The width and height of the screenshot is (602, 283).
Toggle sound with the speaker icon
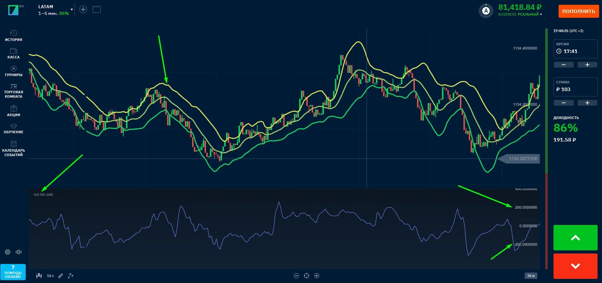click(19, 252)
